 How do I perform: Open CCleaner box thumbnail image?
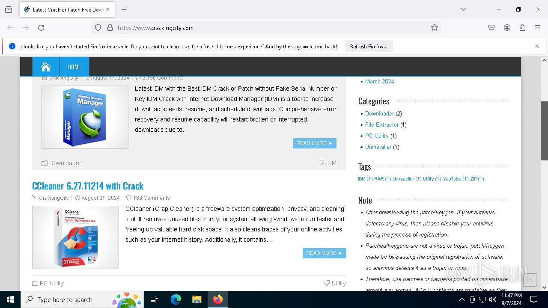75,237
